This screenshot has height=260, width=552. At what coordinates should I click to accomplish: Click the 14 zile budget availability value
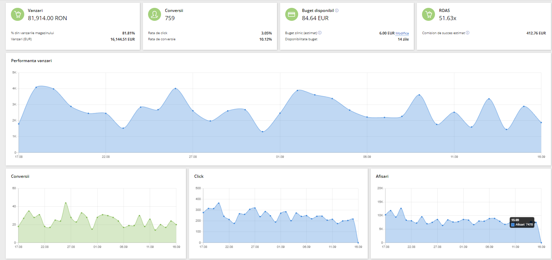point(403,39)
